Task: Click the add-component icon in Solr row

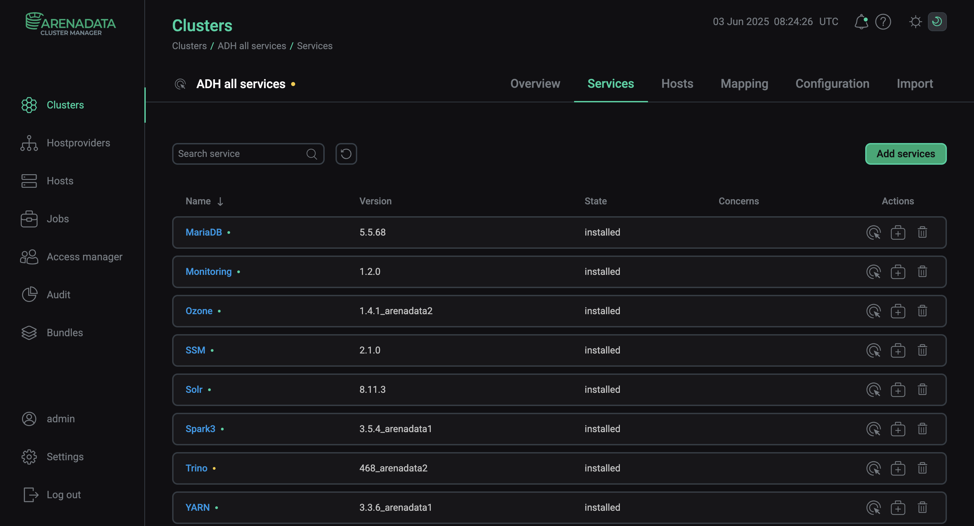Action: tap(898, 389)
